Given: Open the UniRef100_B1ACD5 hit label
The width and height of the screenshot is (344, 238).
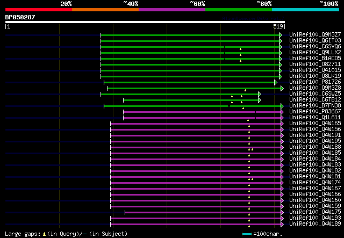Looking at the screenshot, I should [315, 59].
